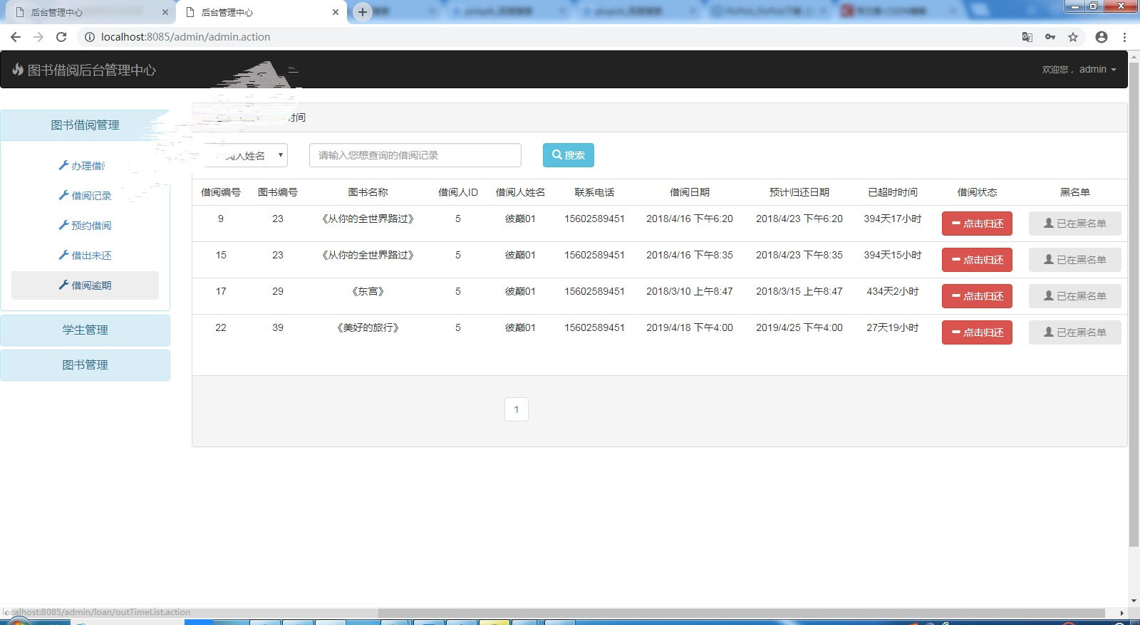Open a new browser tab
1140x625 pixels.
pos(363,12)
